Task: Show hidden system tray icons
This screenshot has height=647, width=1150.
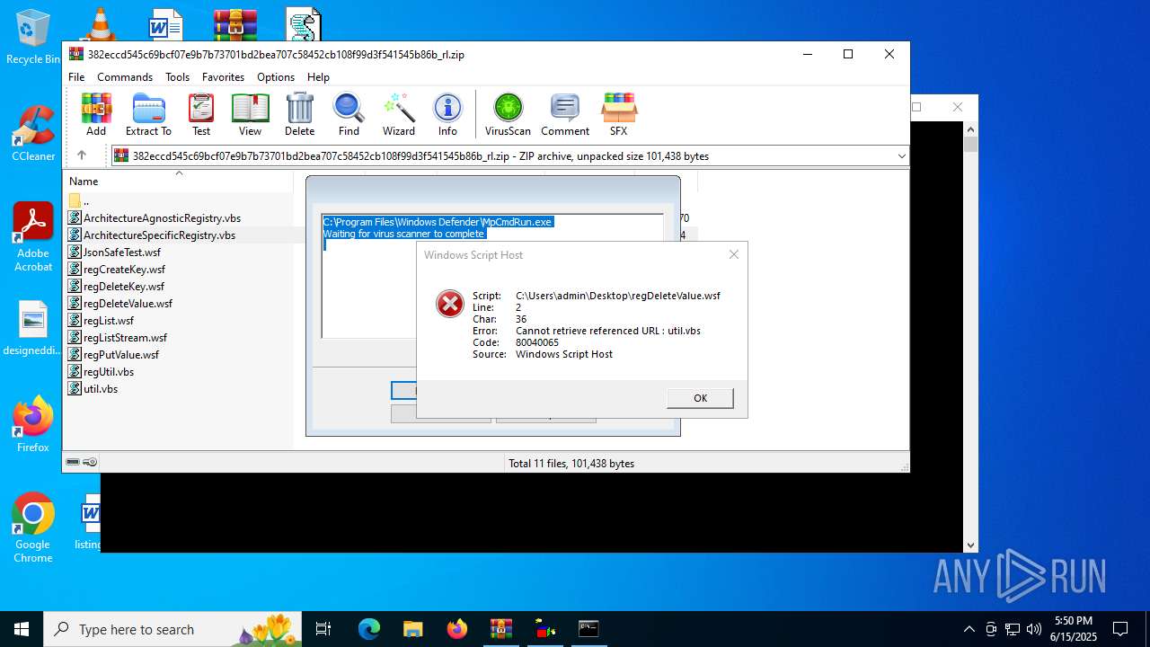Action: [x=969, y=629]
